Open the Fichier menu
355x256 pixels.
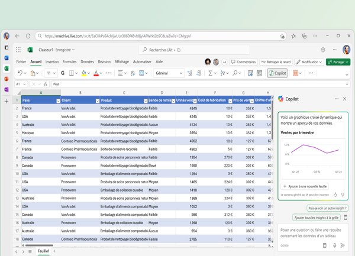(x=21, y=61)
